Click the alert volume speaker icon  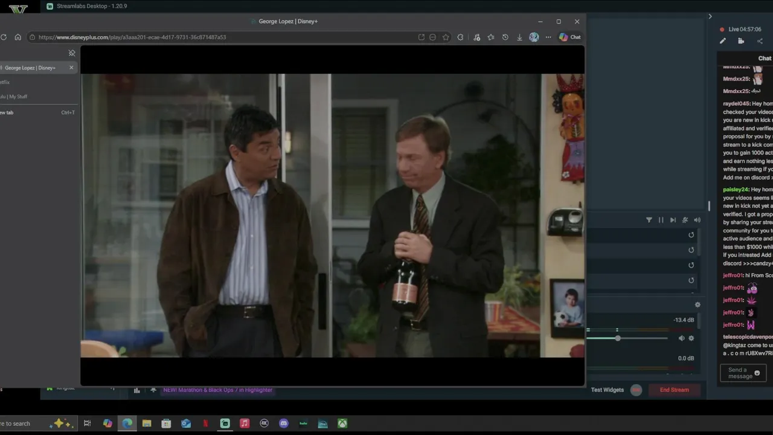click(697, 220)
